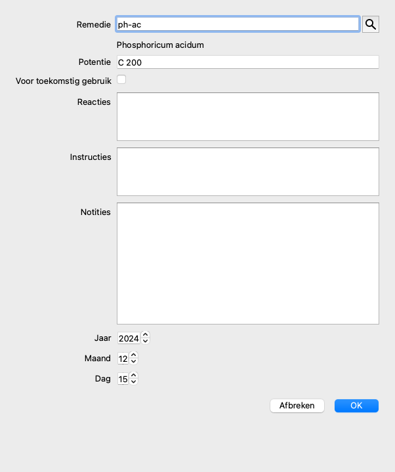Click the Potentie field showing C 200
395x472 pixels.
tap(247, 62)
